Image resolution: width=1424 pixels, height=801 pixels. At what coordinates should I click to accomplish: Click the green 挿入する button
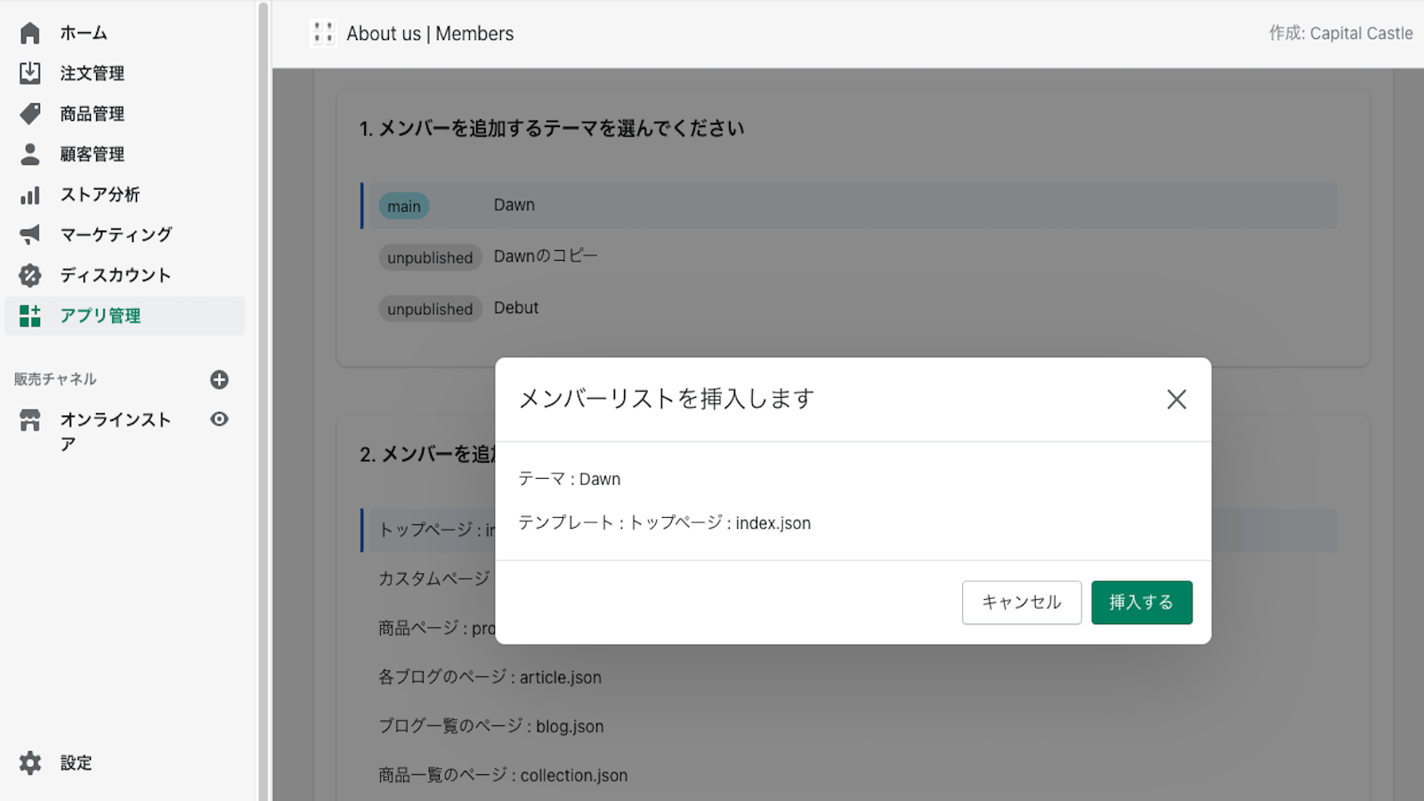[x=1142, y=603]
